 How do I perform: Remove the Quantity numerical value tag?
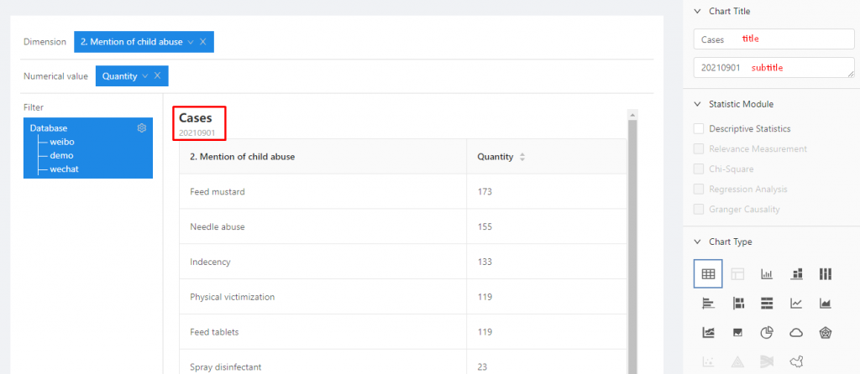(157, 76)
